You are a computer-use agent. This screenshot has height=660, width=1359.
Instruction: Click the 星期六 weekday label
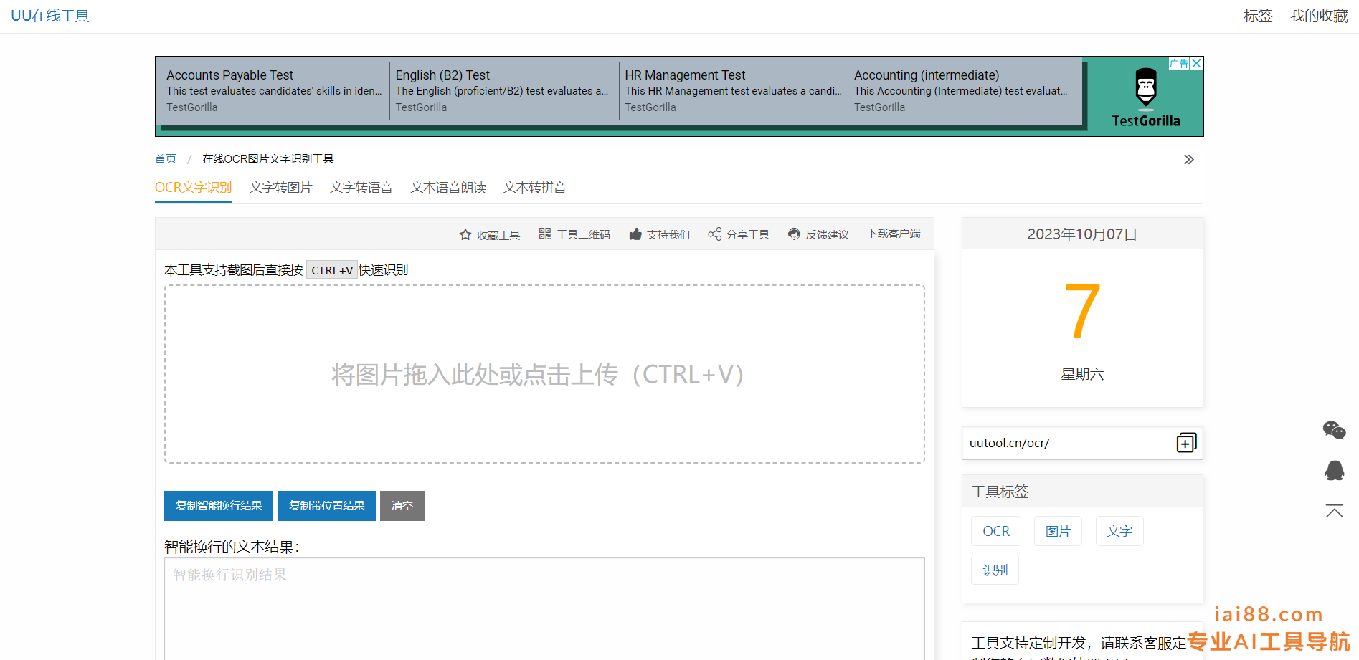(x=1082, y=374)
